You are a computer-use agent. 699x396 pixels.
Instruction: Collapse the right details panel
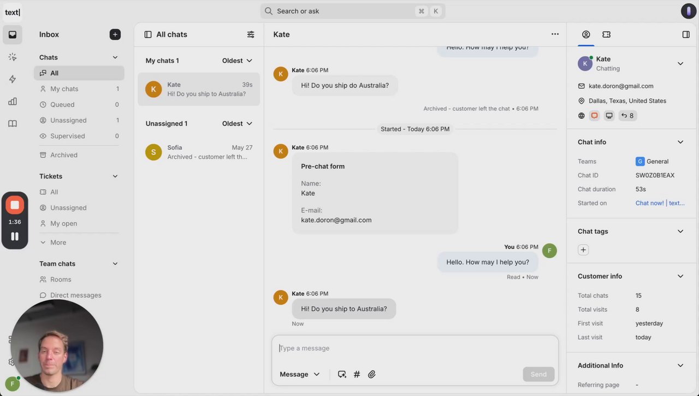point(686,34)
